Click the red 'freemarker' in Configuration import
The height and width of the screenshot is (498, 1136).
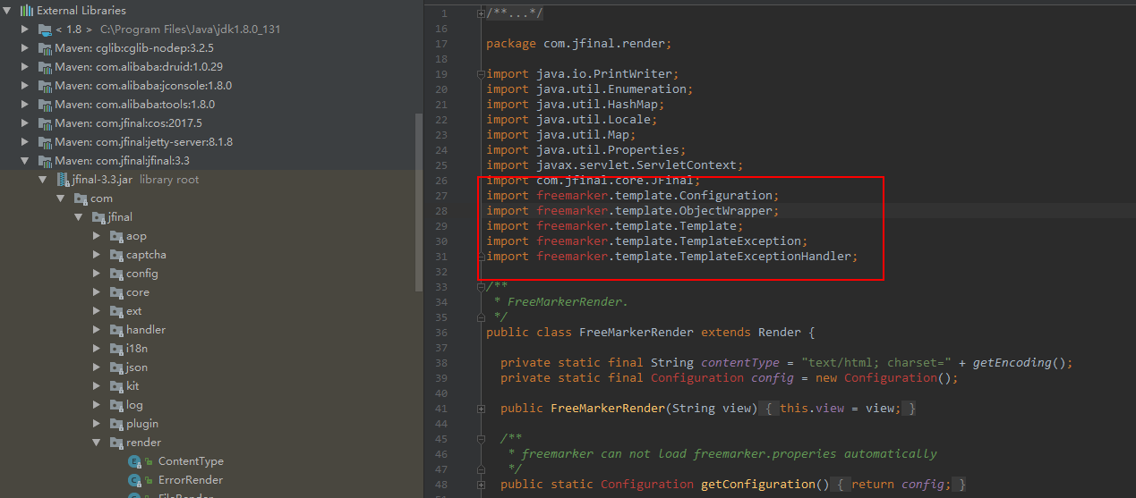tap(572, 196)
